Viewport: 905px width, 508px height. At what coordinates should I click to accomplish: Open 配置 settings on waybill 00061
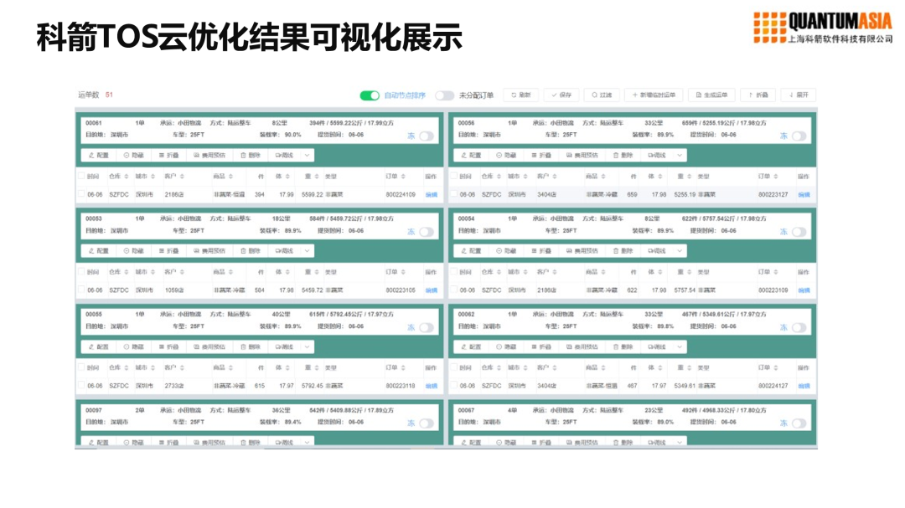(x=98, y=156)
